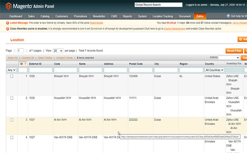Click the page number input field
The height and width of the screenshot is (153, 247).
[x=20, y=51]
